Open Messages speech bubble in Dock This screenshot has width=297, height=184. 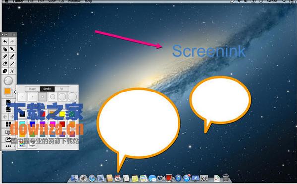pos(152,178)
